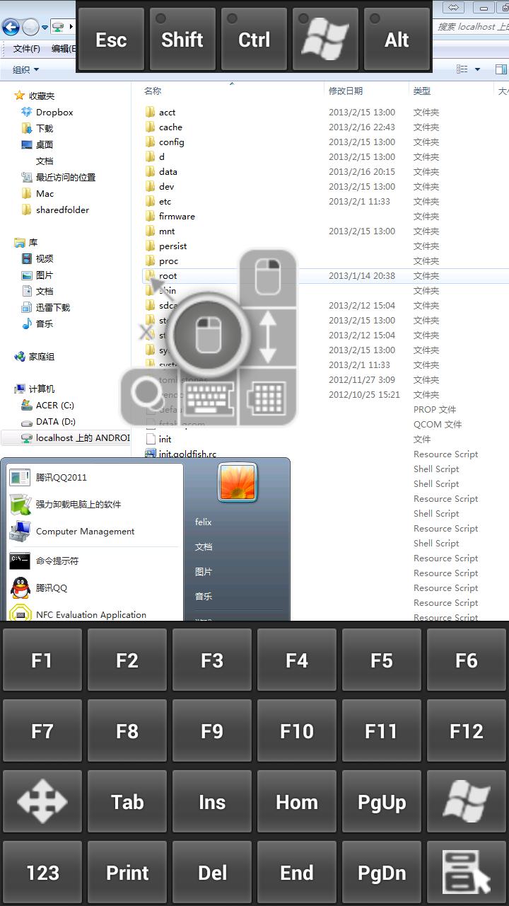Viewport: 509px width, 906px height.
Task: Tap the PgUp key
Action: [x=382, y=802]
